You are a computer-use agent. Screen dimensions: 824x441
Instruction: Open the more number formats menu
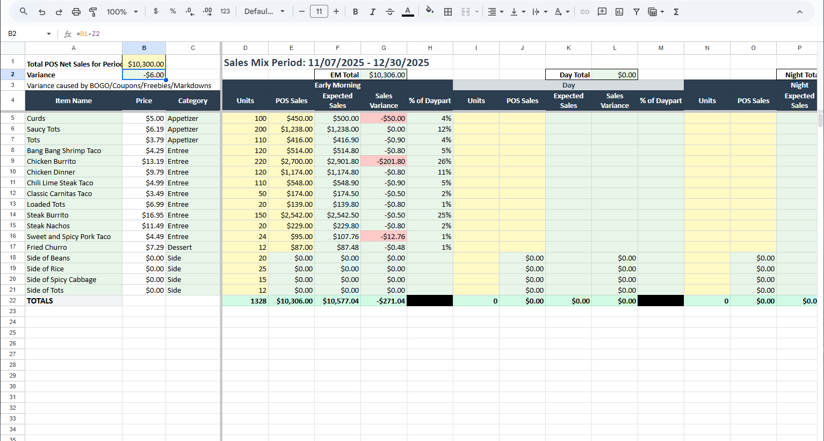[225, 11]
